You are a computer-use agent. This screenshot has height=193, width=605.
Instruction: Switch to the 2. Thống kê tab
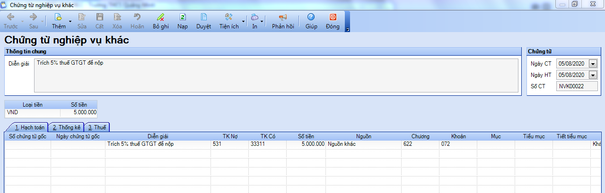[x=66, y=127]
